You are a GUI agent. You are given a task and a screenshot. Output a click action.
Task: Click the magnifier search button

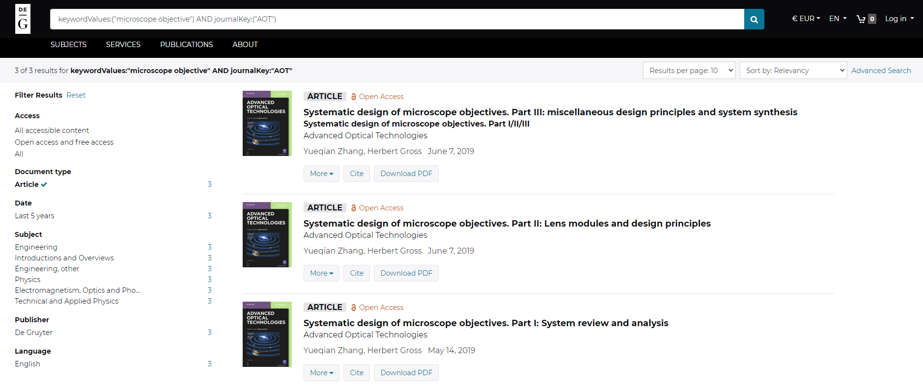pos(754,19)
